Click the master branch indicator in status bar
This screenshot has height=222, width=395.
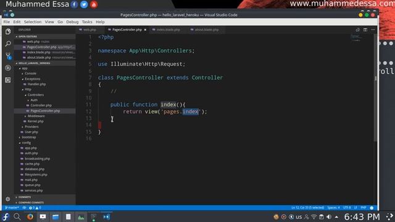12,208
